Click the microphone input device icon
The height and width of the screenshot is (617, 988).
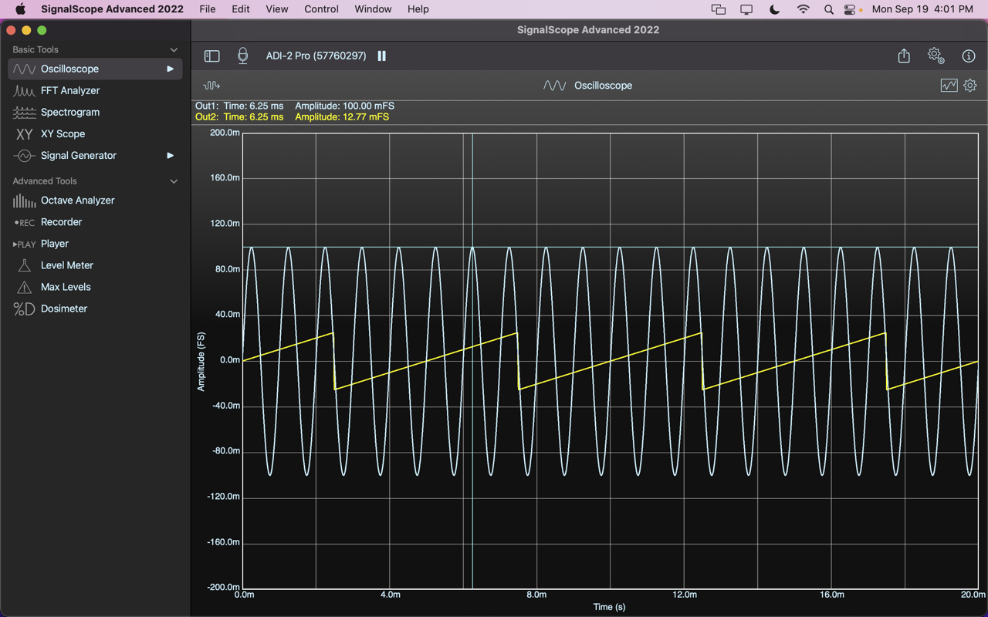pyautogui.click(x=242, y=56)
